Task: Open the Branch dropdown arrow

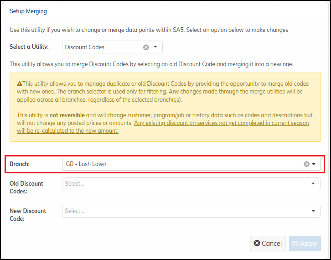Action: [x=314, y=164]
